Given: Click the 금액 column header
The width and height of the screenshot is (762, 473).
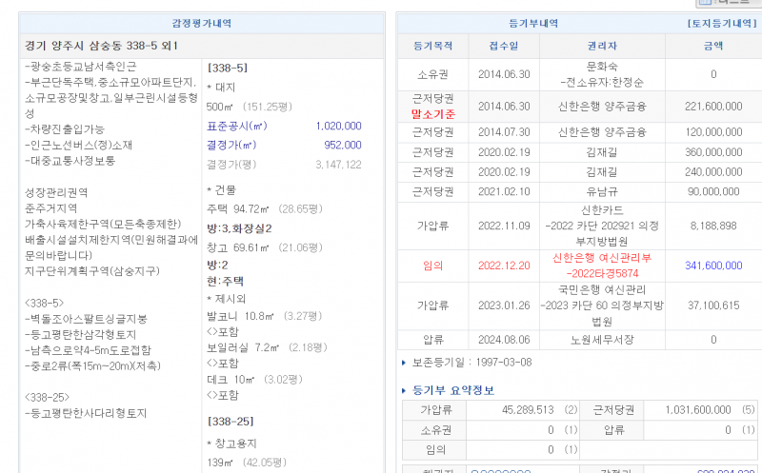Looking at the screenshot, I should click(712, 45).
